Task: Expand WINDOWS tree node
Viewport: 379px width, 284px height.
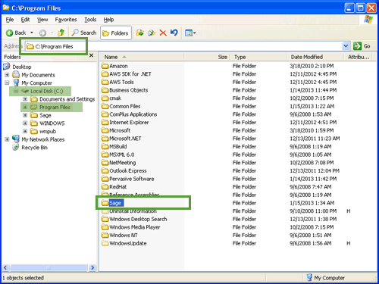Action: [25, 123]
